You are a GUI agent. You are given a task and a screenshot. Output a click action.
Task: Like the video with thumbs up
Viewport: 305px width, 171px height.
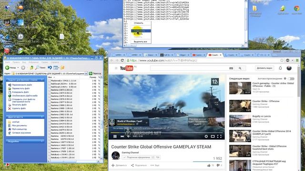point(209,165)
